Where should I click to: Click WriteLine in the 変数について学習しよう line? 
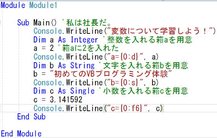(x=84, y=31)
